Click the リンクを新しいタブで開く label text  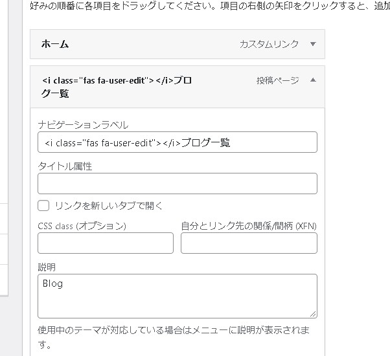(x=108, y=206)
